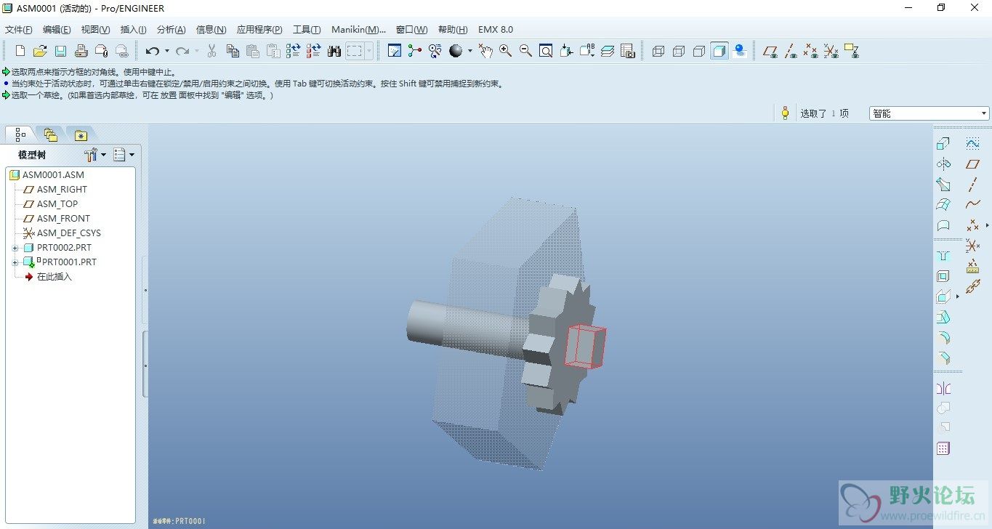Click the Assemble component chain-link icon

click(x=973, y=287)
